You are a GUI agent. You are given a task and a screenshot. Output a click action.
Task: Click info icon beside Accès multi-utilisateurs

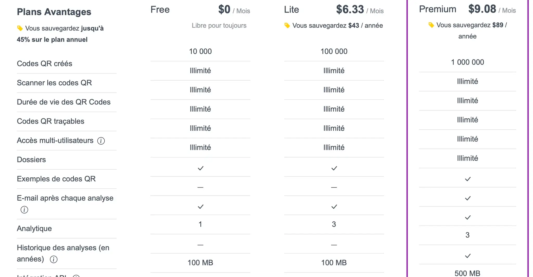click(101, 141)
